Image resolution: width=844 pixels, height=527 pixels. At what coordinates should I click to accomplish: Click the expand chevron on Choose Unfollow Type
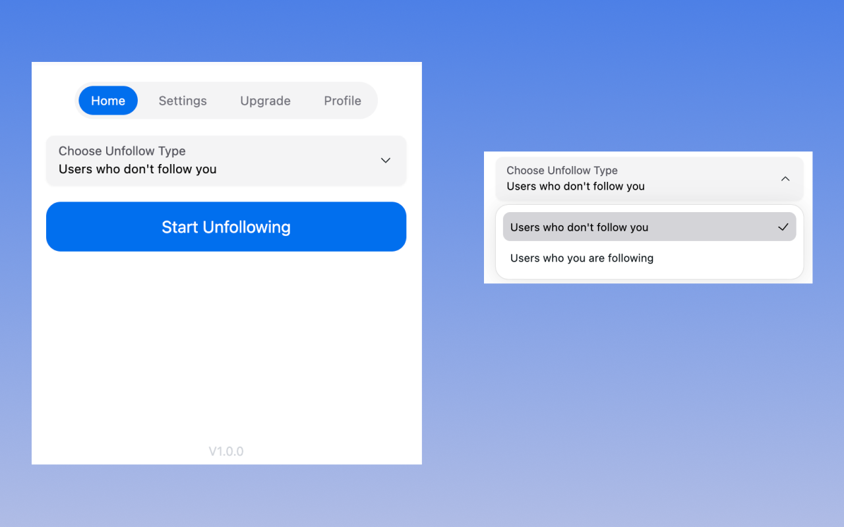(x=385, y=160)
